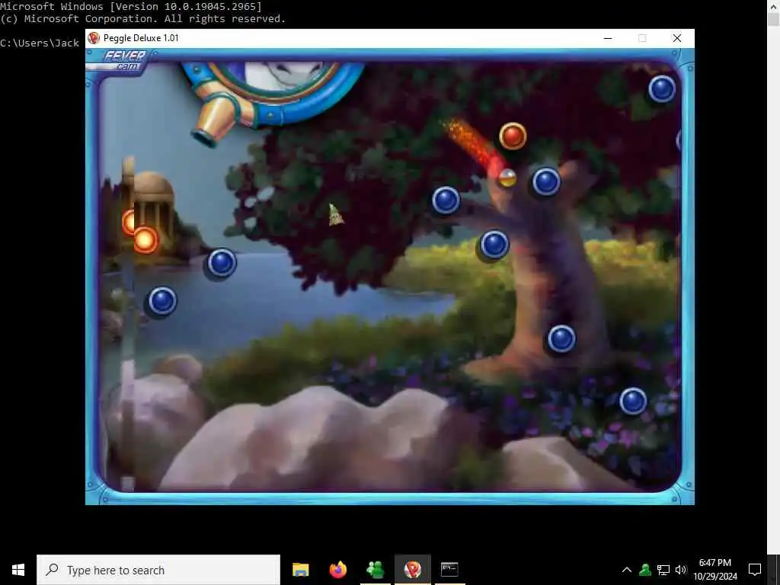Click the scroll-up arrow in Command Prompt
780x585 pixels.
pos(773,6)
